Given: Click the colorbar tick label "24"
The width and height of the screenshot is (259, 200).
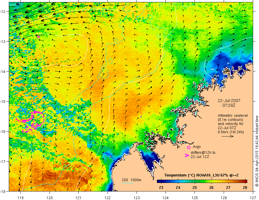Looking at the screenshot, I should pyautogui.click(x=178, y=187).
